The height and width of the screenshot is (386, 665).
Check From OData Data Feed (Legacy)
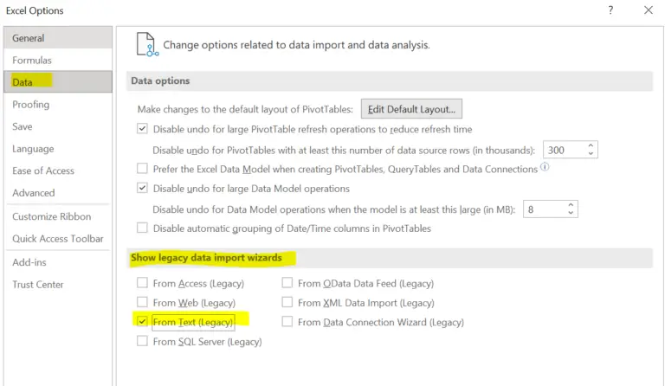pyautogui.click(x=287, y=283)
